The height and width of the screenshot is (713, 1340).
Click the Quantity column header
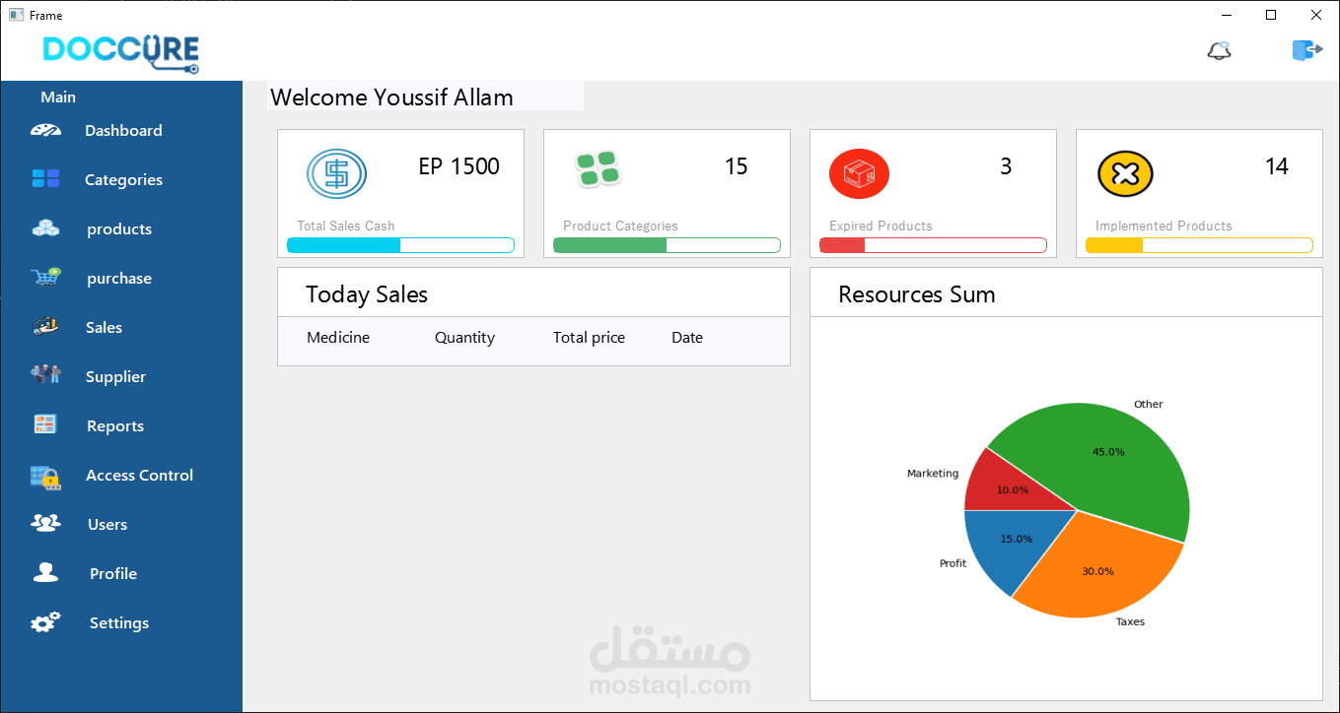pyautogui.click(x=464, y=338)
